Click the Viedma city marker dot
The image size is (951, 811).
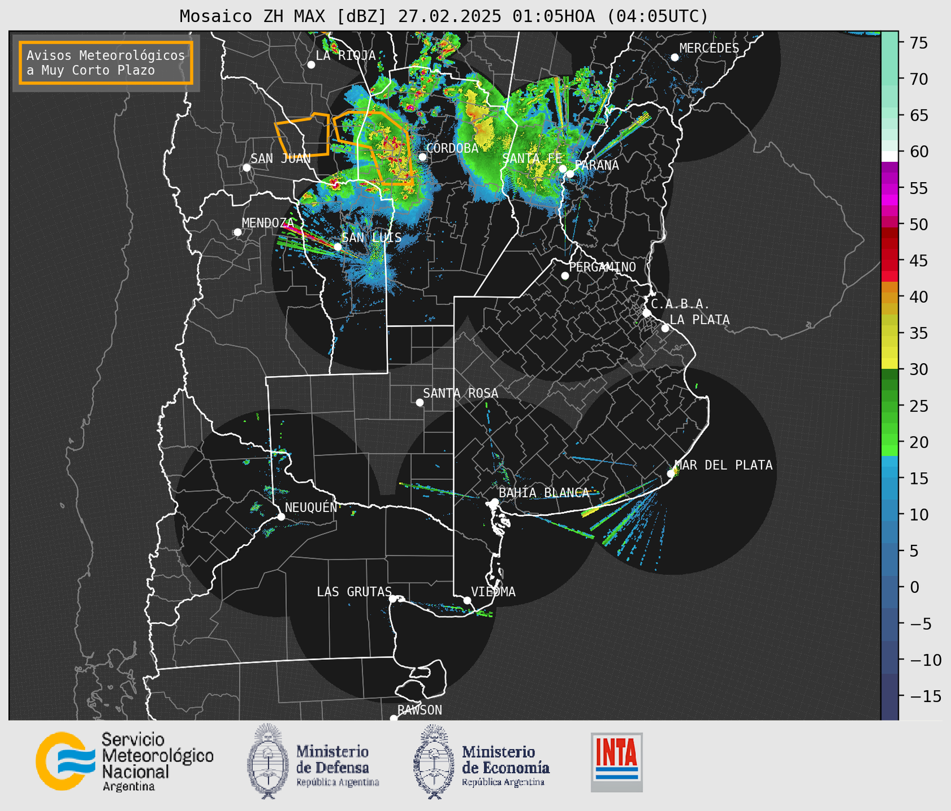pos(467,600)
